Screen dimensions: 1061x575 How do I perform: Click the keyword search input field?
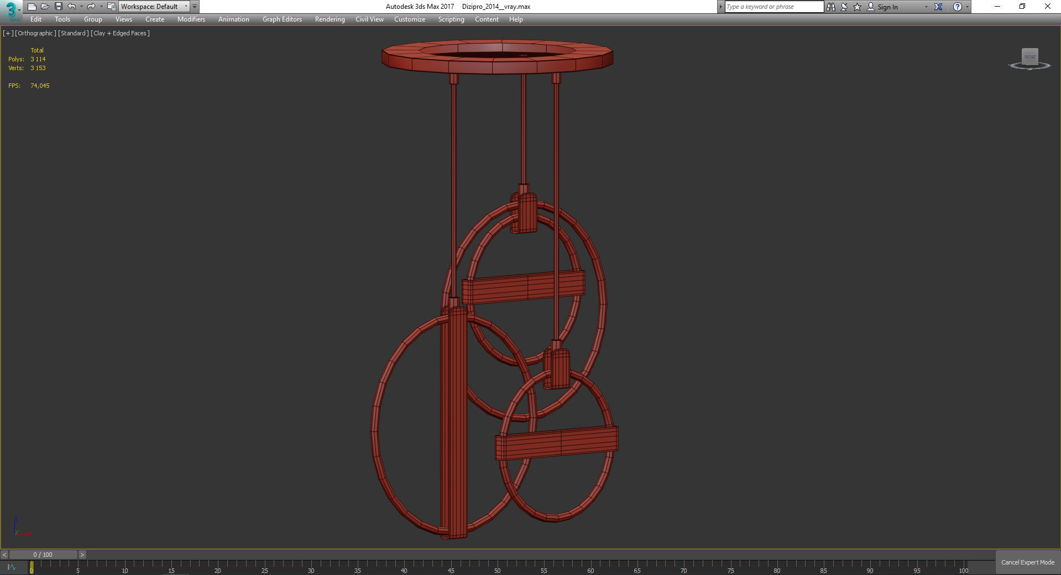pyautogui.click(x=774, y=7)
